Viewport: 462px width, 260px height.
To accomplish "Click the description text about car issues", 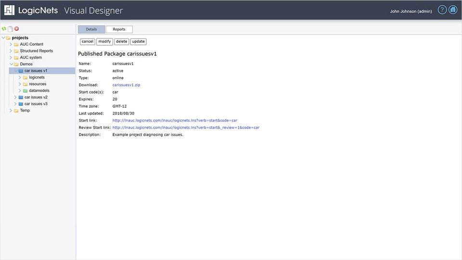I will coord(148,135).
